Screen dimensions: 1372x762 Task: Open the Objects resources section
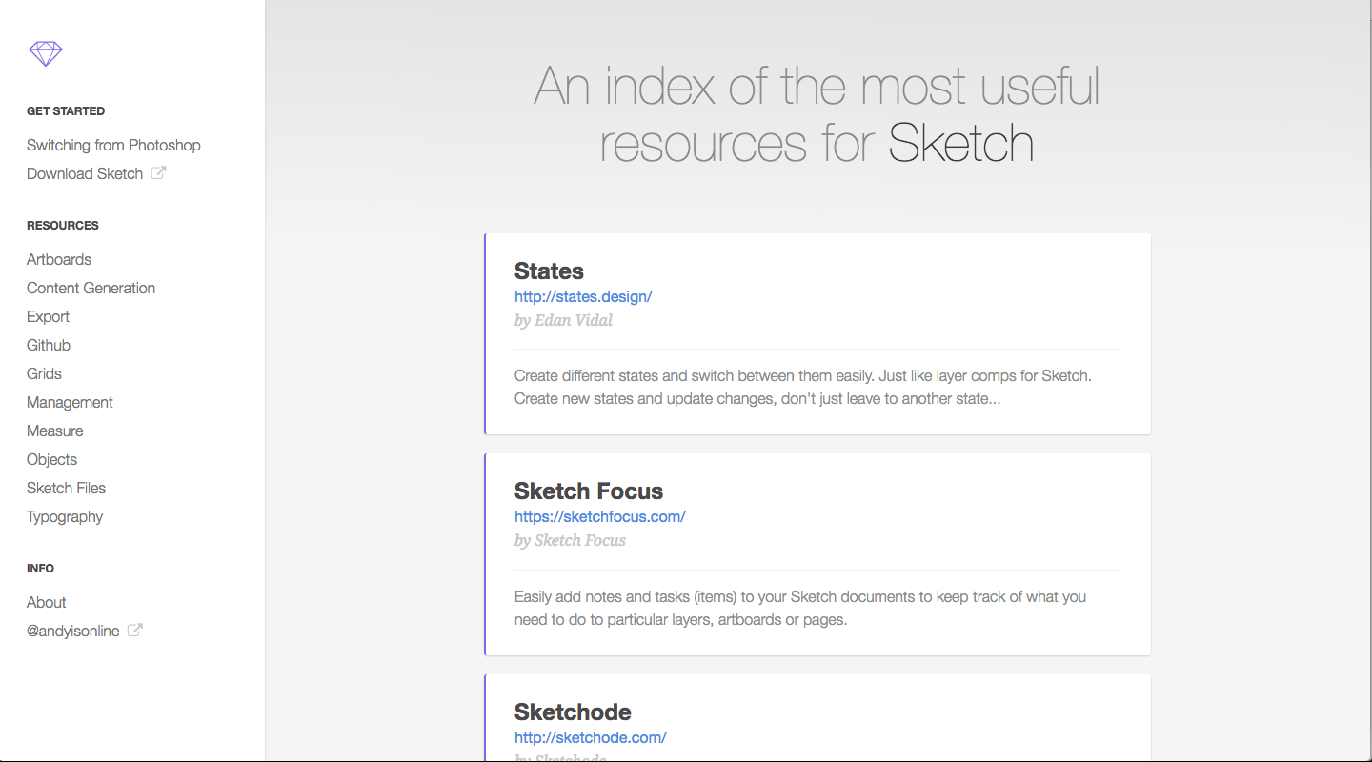[51, 459]
